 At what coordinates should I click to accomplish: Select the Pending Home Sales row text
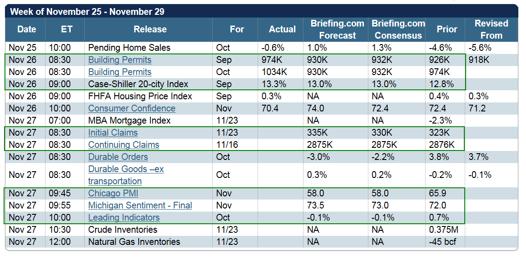click(129, 48)
